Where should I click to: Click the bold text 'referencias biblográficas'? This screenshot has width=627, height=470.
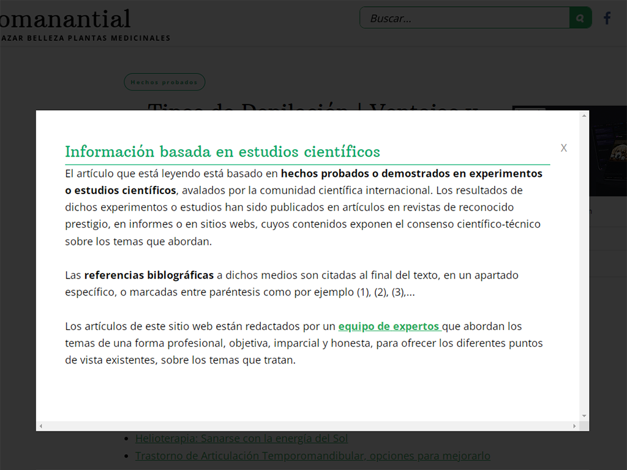(x=149, y=275)
